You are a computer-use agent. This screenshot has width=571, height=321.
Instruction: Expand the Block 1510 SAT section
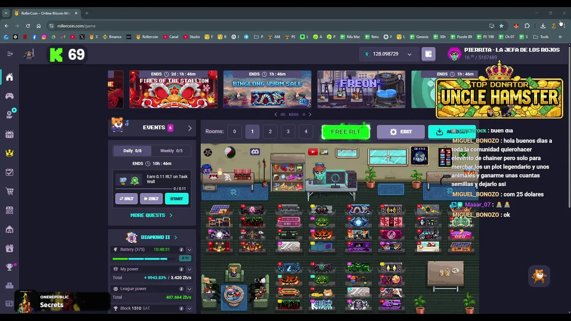(x=189, y=309)
